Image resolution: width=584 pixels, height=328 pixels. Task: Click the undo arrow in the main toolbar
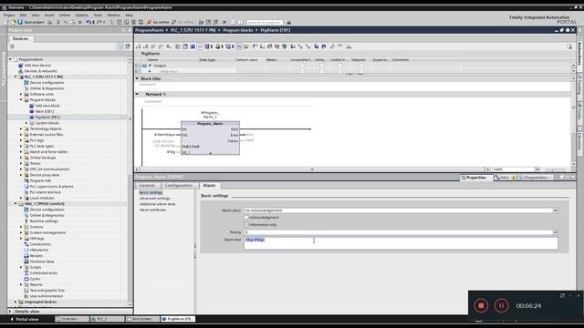[89, 22]
